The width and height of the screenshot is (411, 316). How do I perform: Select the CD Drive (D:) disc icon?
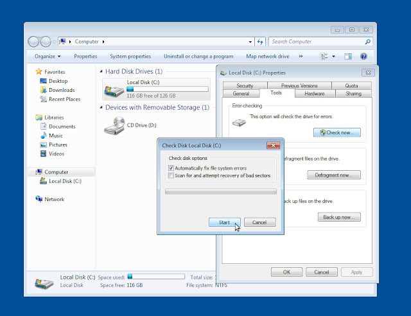pos(114,126)
